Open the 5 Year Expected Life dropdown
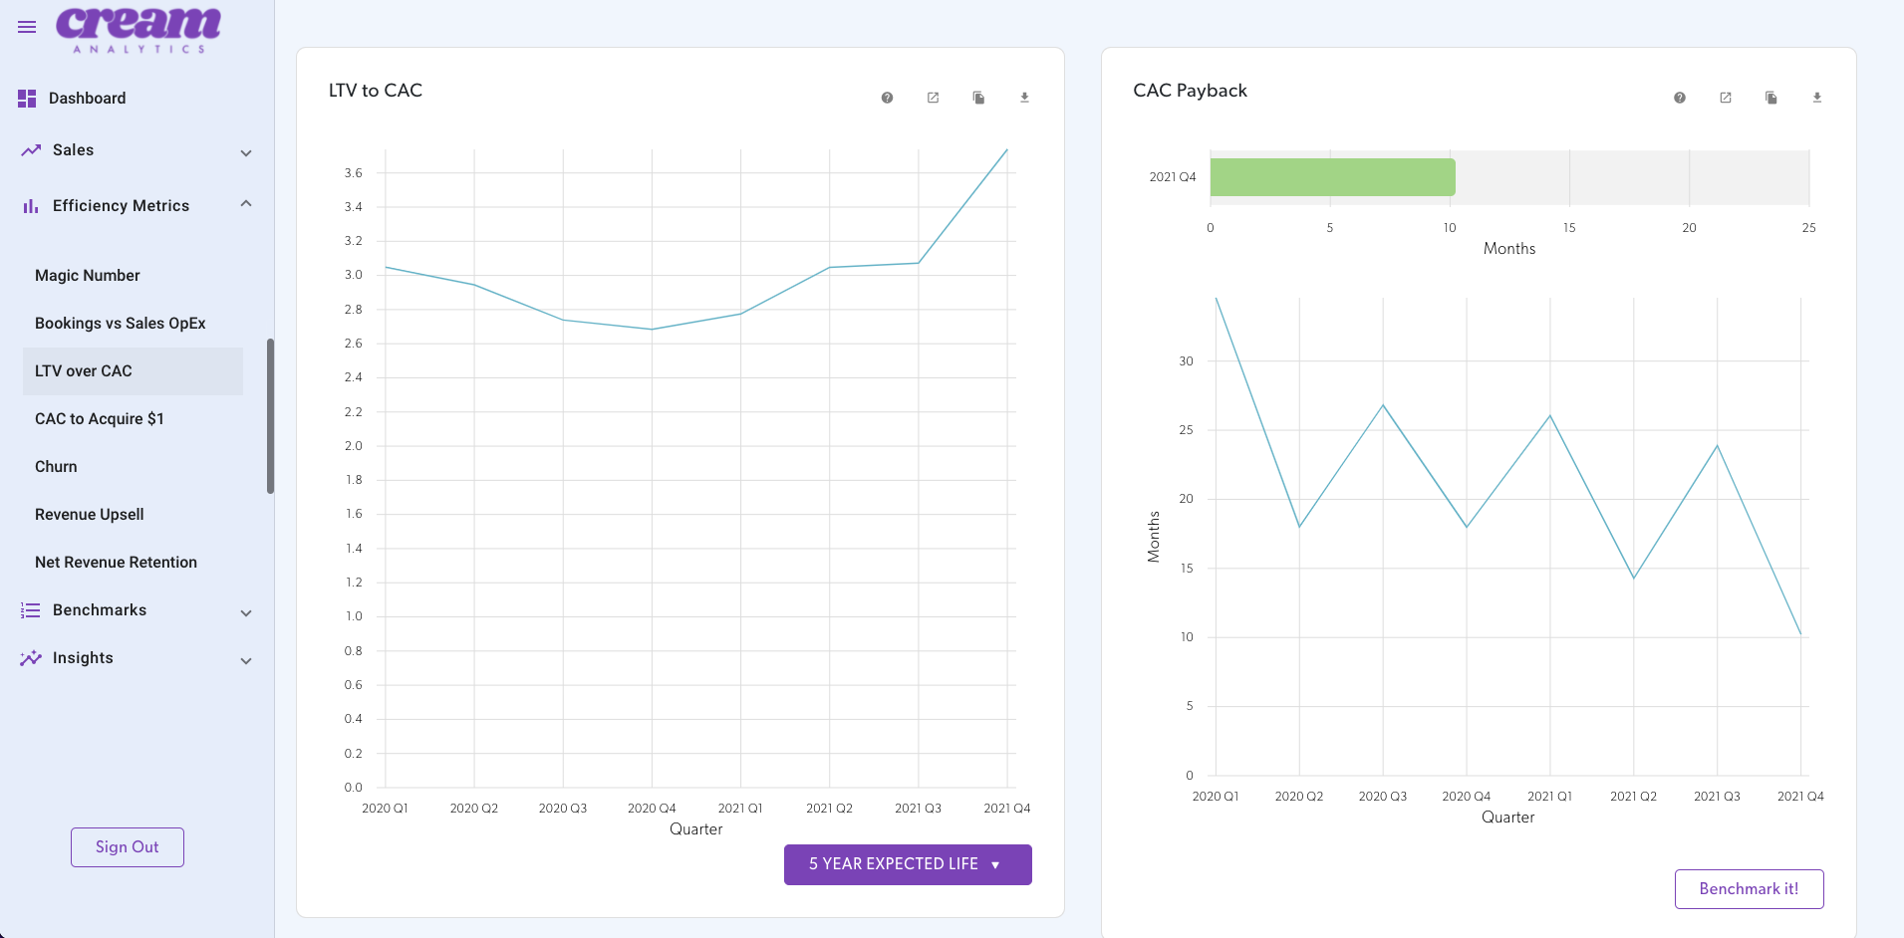Viewport: 1904px width, 938px height. 907,864
